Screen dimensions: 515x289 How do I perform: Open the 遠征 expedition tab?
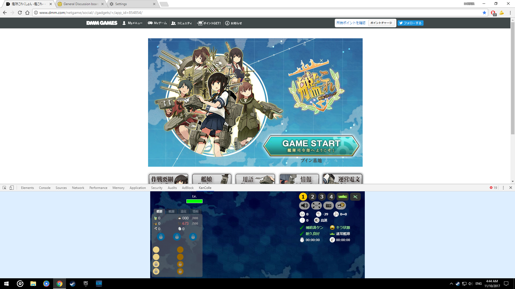pyautogui.click(x=183, y=211)
